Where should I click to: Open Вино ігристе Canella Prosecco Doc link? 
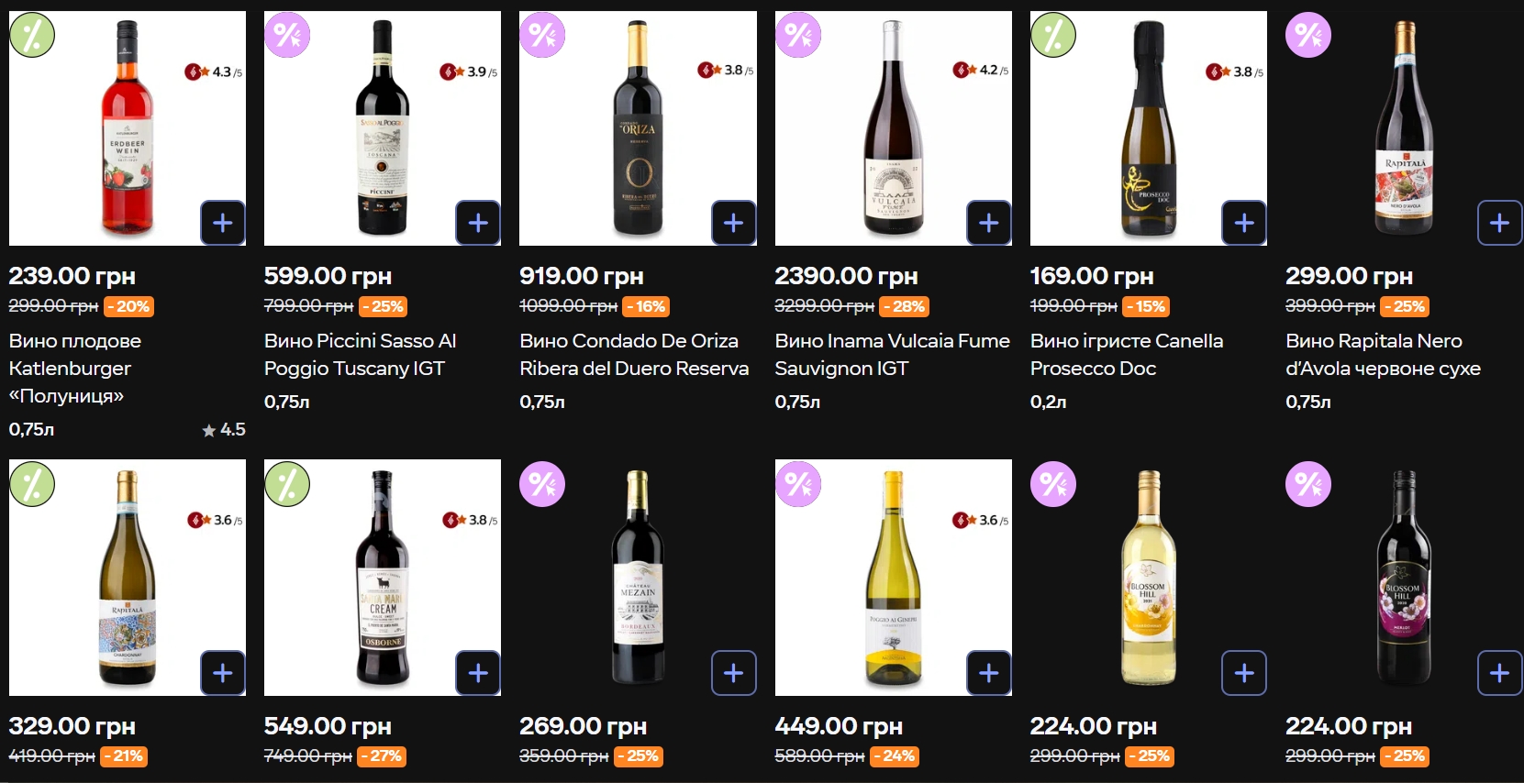pos(1127,355)
